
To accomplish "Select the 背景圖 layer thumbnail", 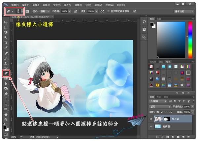I will [158, 127].
